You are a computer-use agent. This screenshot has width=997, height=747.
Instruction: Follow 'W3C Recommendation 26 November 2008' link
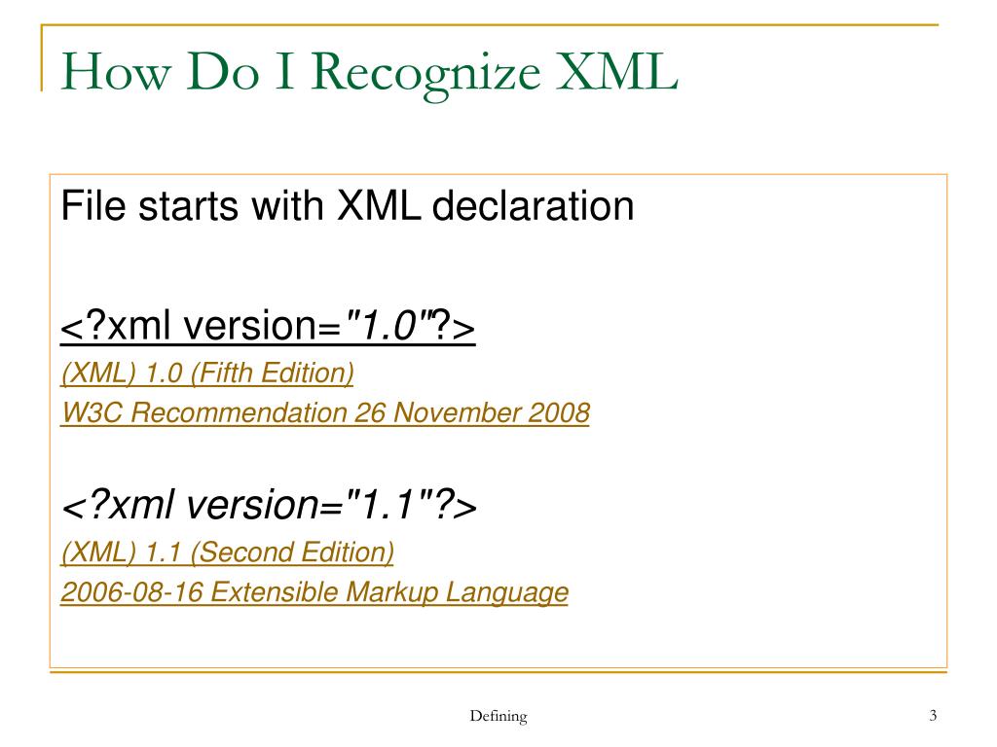click(325, 412)
